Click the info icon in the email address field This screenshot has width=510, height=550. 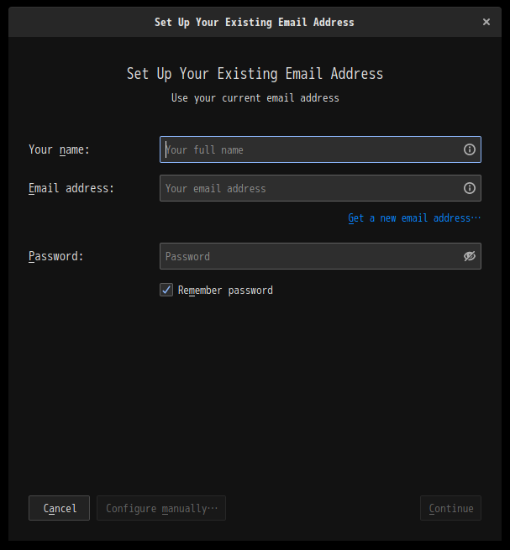(x=470, y=188)
